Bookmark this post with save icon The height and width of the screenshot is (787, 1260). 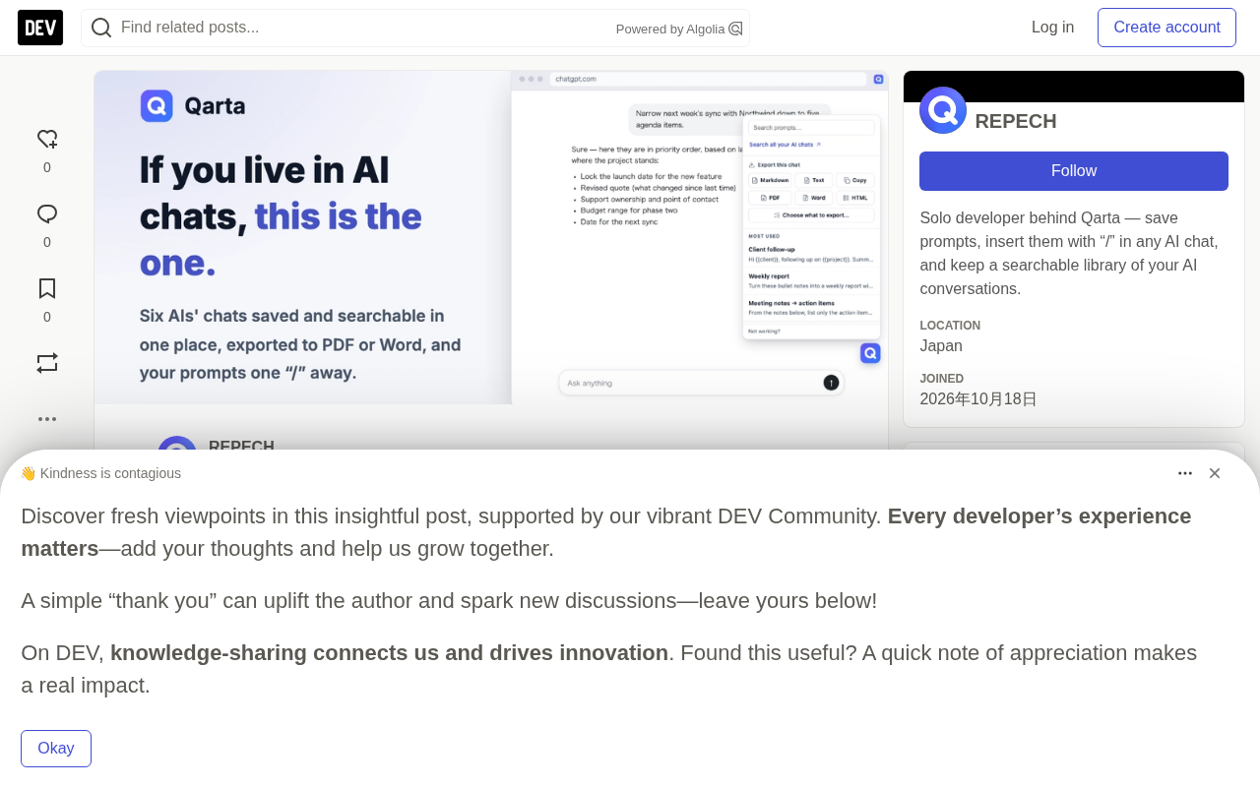(x=47, y=288)
